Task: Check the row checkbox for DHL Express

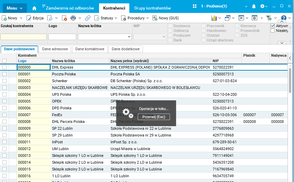Action: 4,67
